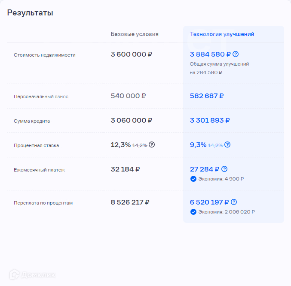Screen dimensions: 291x286
Task: Click the improved loan amount 3 301 893 ₽
Action: 210,120
